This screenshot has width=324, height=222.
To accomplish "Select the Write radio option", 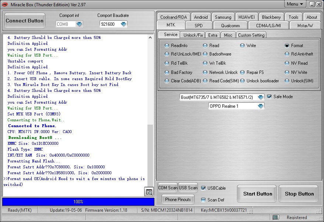I will (x=242, y=46).
